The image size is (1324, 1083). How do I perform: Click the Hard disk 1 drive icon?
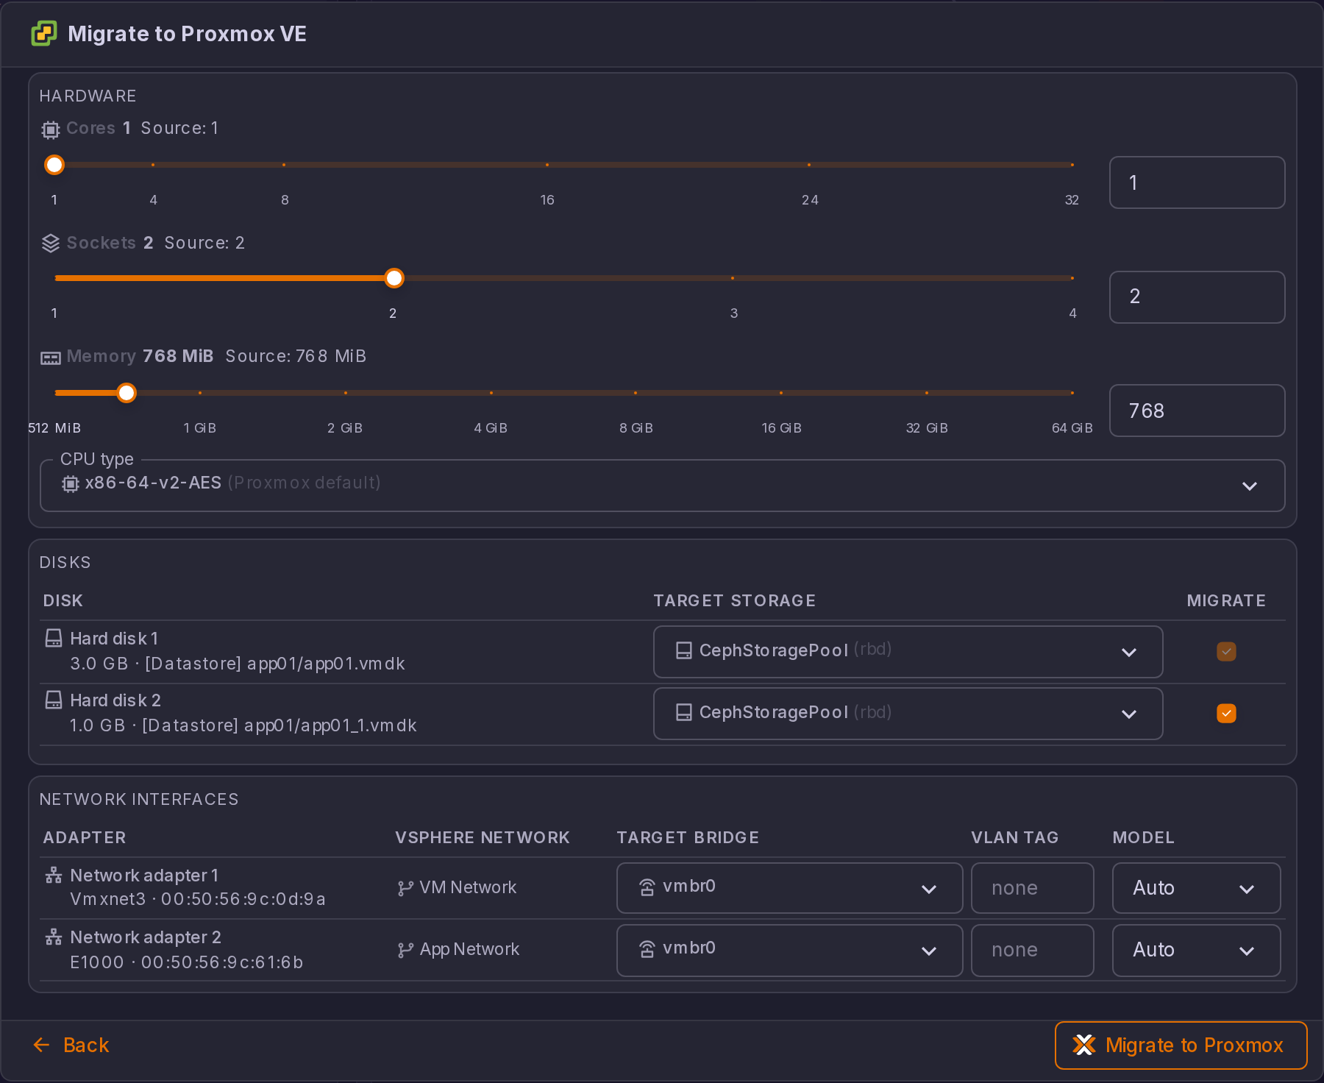coord(54,638)
